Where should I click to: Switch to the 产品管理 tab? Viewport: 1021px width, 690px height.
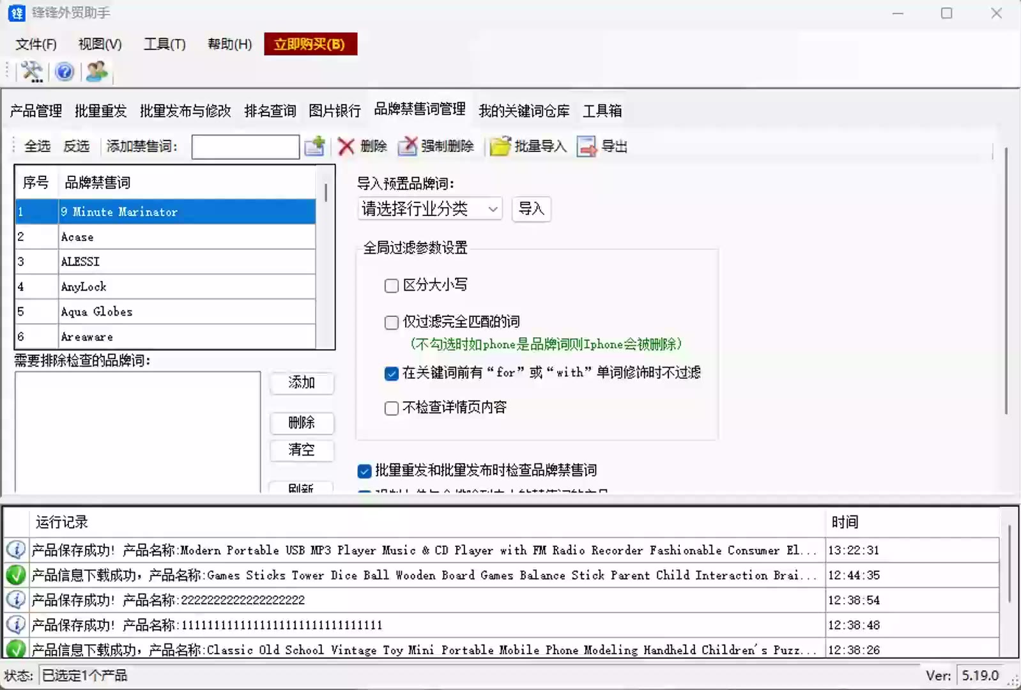coord(36,111)
